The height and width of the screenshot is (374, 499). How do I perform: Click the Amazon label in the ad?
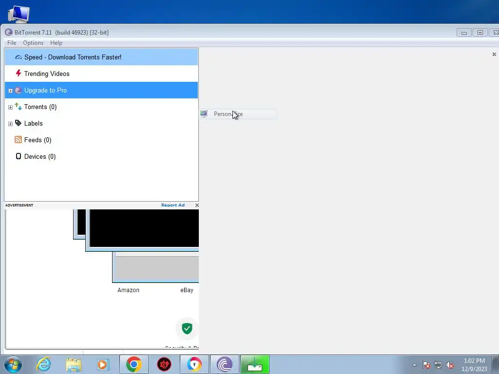click(x=128, y=290)
